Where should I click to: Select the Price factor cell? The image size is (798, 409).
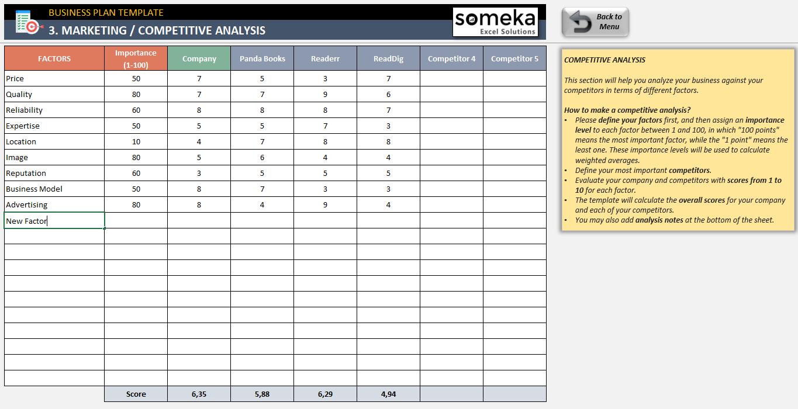(x=54, y=79)
